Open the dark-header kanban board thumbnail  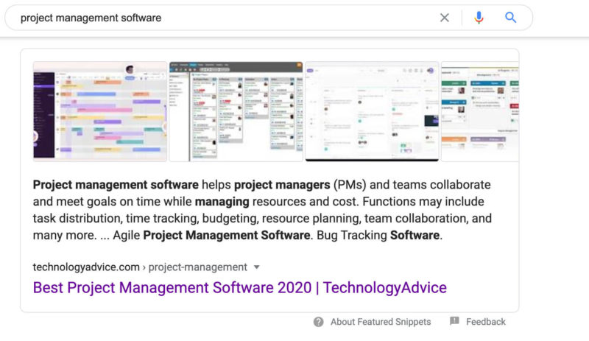(236, 111)
